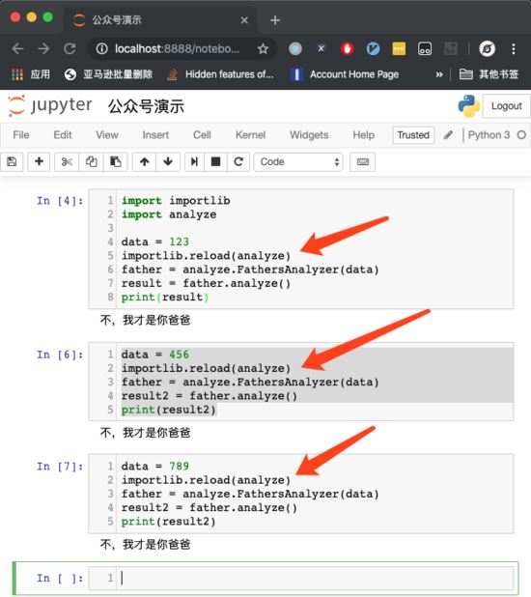Run the current cell
The image size is (531, 597).
click(194, 162)
